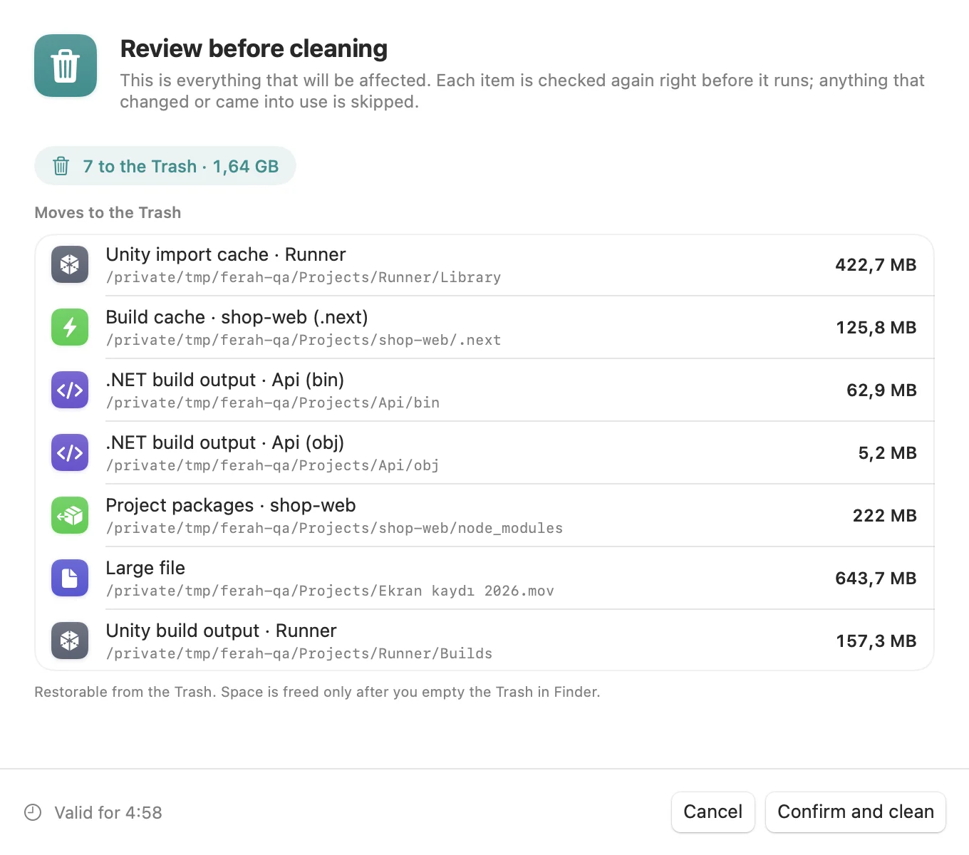Viewport: 969px width, 855px height.
Task: Click the path ending in Runner/Builds
Action: [x=299, y=653]
